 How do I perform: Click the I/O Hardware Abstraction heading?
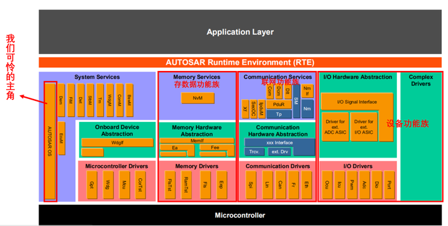(358, 77)
